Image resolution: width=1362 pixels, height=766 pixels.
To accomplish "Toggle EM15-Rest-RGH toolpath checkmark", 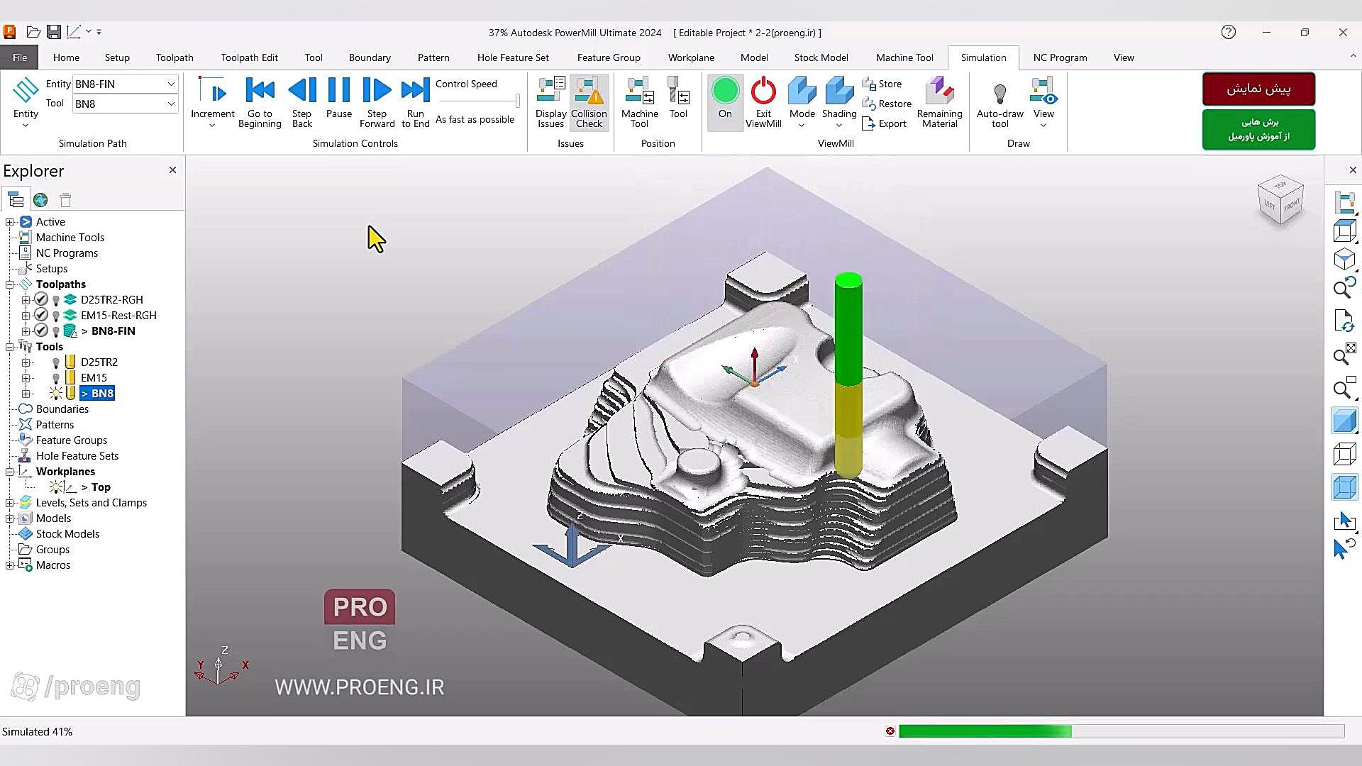I will point(41,316).
